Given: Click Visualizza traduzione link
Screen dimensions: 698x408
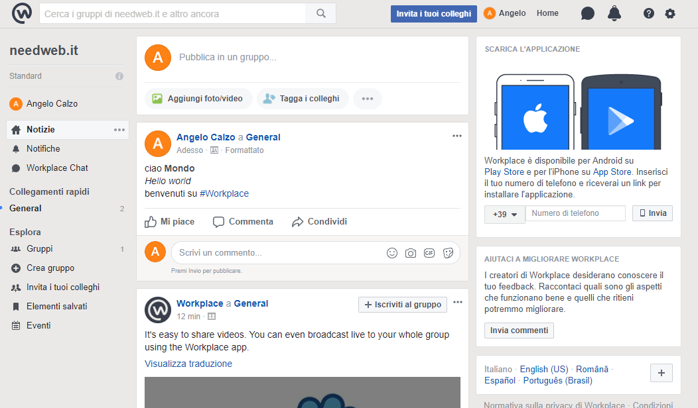Looking at the screenshot, I should click(188, 364).
